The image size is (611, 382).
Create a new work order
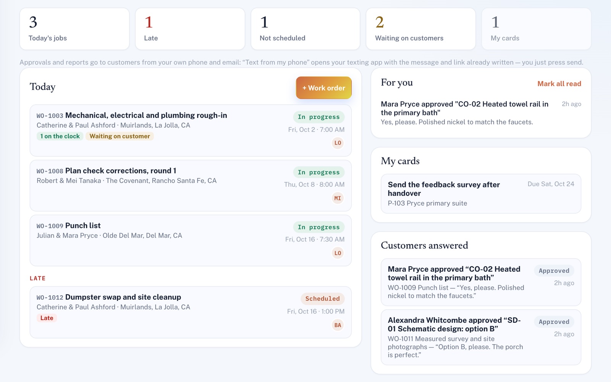click(x=324, y=88)
